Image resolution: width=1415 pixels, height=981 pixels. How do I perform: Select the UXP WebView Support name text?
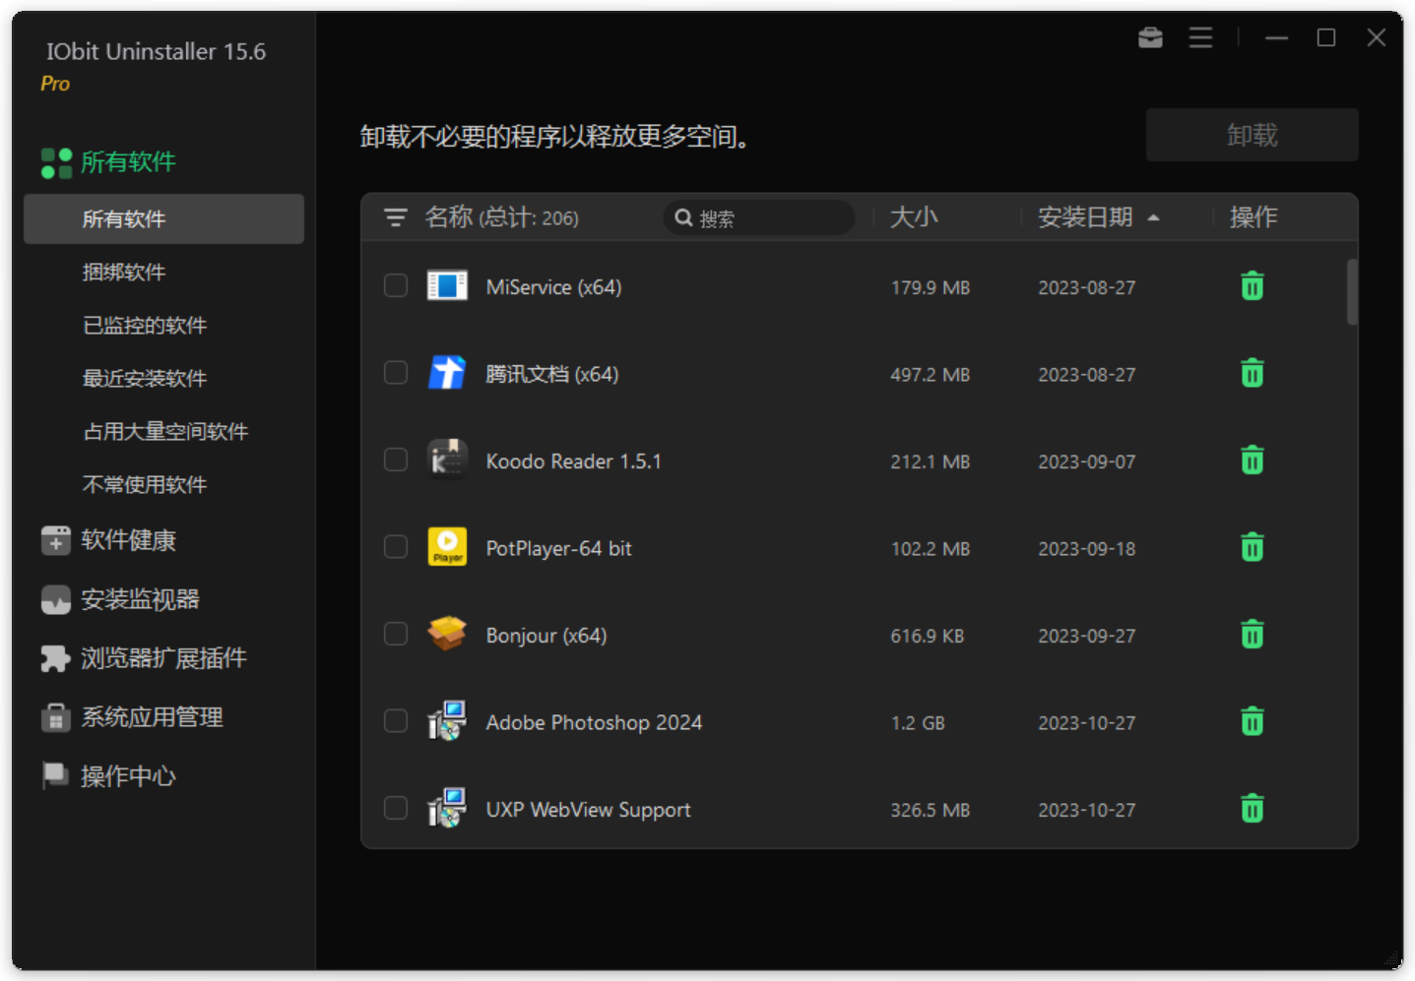(x=588, y=810)
